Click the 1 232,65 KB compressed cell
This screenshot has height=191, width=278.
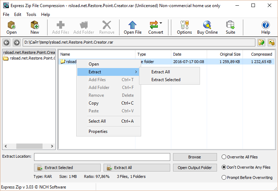click(x=261, y=62)
